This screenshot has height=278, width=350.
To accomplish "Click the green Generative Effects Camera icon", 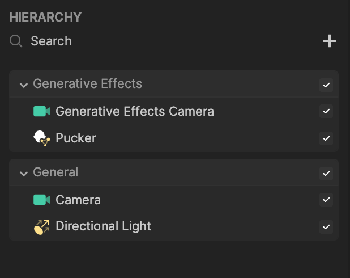I will coord(42,111).
